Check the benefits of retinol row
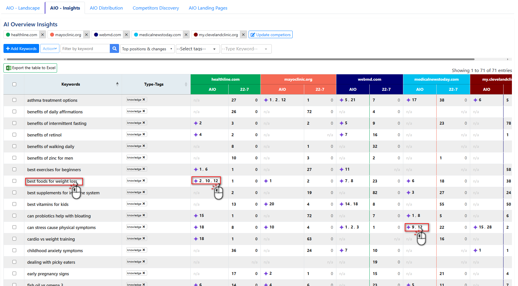Image resolution: width=518 pixels, height=286 pixels. (14, 134)
